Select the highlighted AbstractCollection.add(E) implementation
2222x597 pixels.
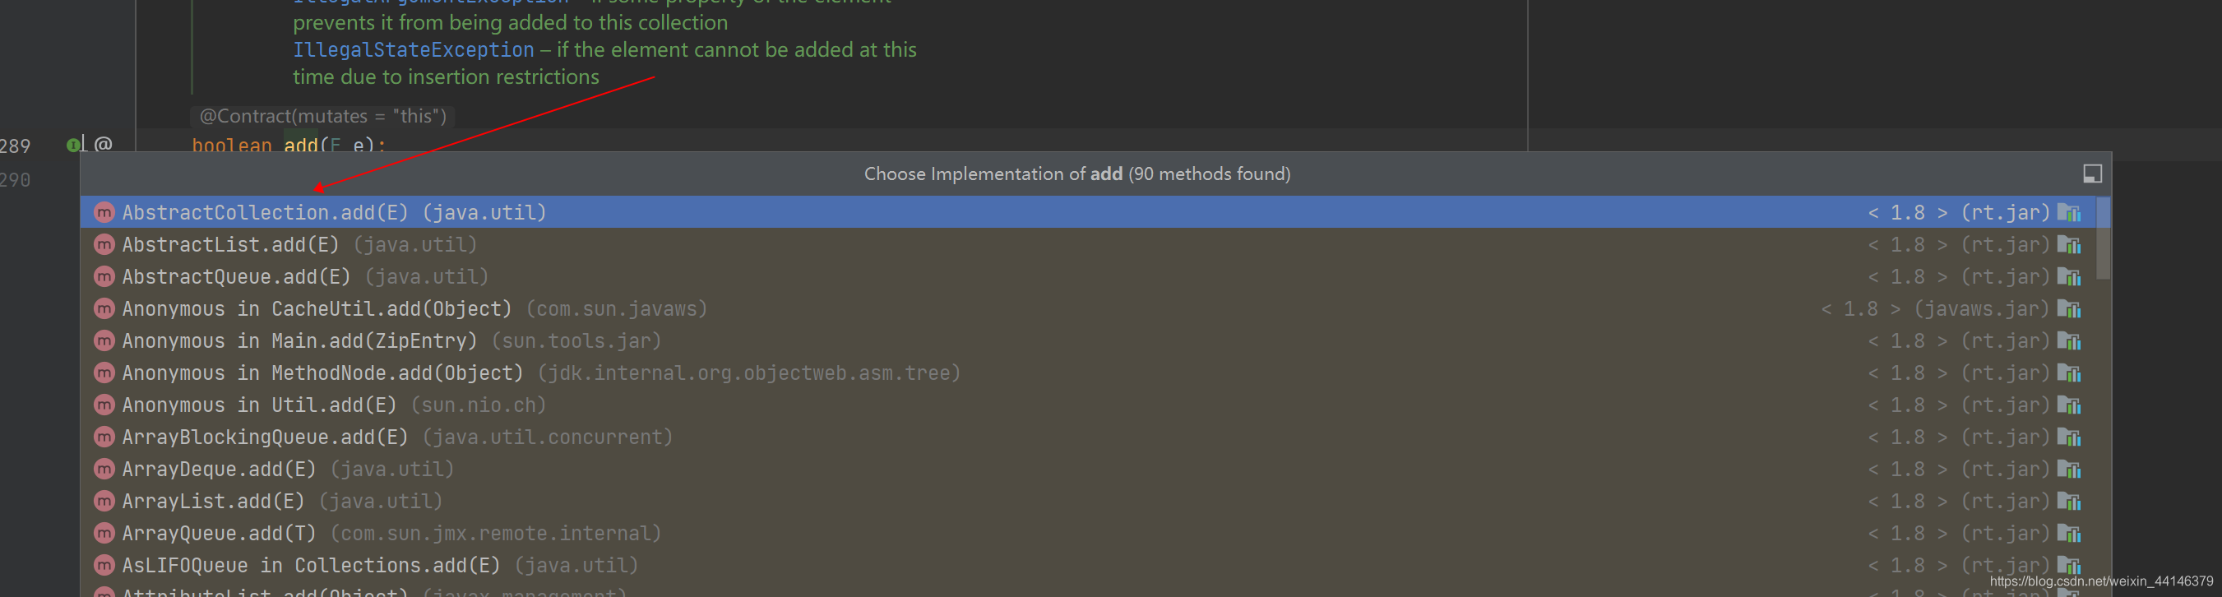(x=335, y=212)
